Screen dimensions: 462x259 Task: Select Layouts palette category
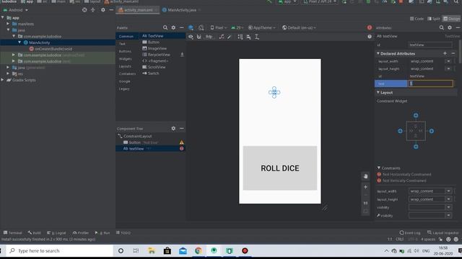(x=125, y=66)
